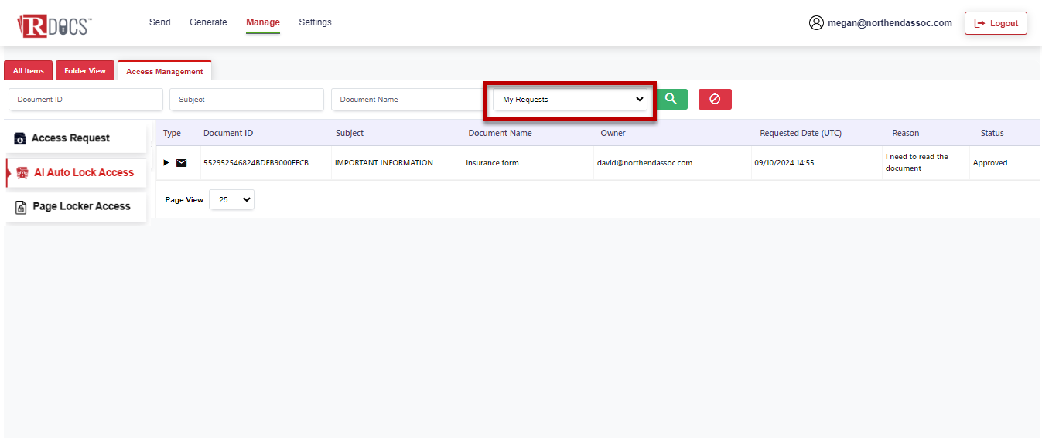Select Page Locker Access in sidebar
The height and width of the screenshot is (438, 1042).
coord(76,207)
